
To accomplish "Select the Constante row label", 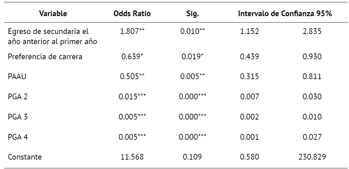I will click(x=25, y=157).
